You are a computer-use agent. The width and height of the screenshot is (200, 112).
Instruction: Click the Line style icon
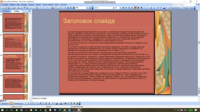point(66,103)
